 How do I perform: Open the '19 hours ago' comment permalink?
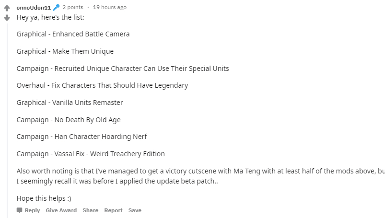coord(109,7)
